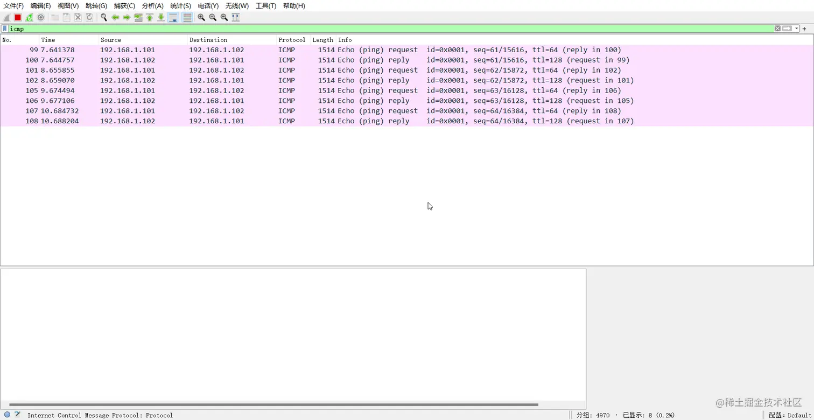814x420 pixels.
Task: Clear the display filter with X
Action: pyautogui.click(x=777, y=29)
